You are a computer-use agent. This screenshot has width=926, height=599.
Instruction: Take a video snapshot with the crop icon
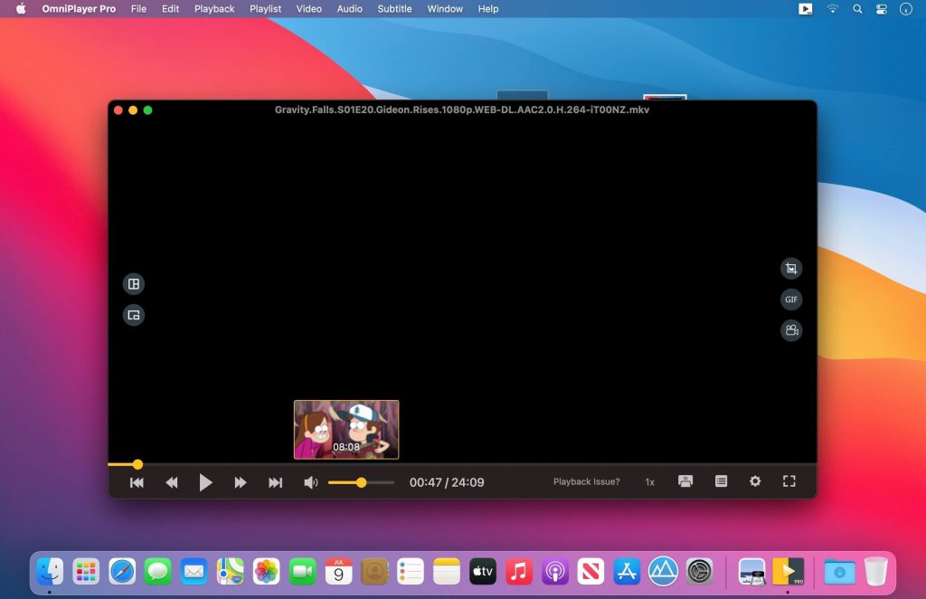pyautogui.click(x=791, y=268)
